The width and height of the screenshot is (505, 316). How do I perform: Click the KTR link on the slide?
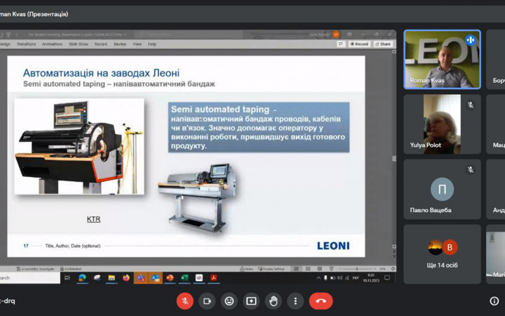point(93,219)
